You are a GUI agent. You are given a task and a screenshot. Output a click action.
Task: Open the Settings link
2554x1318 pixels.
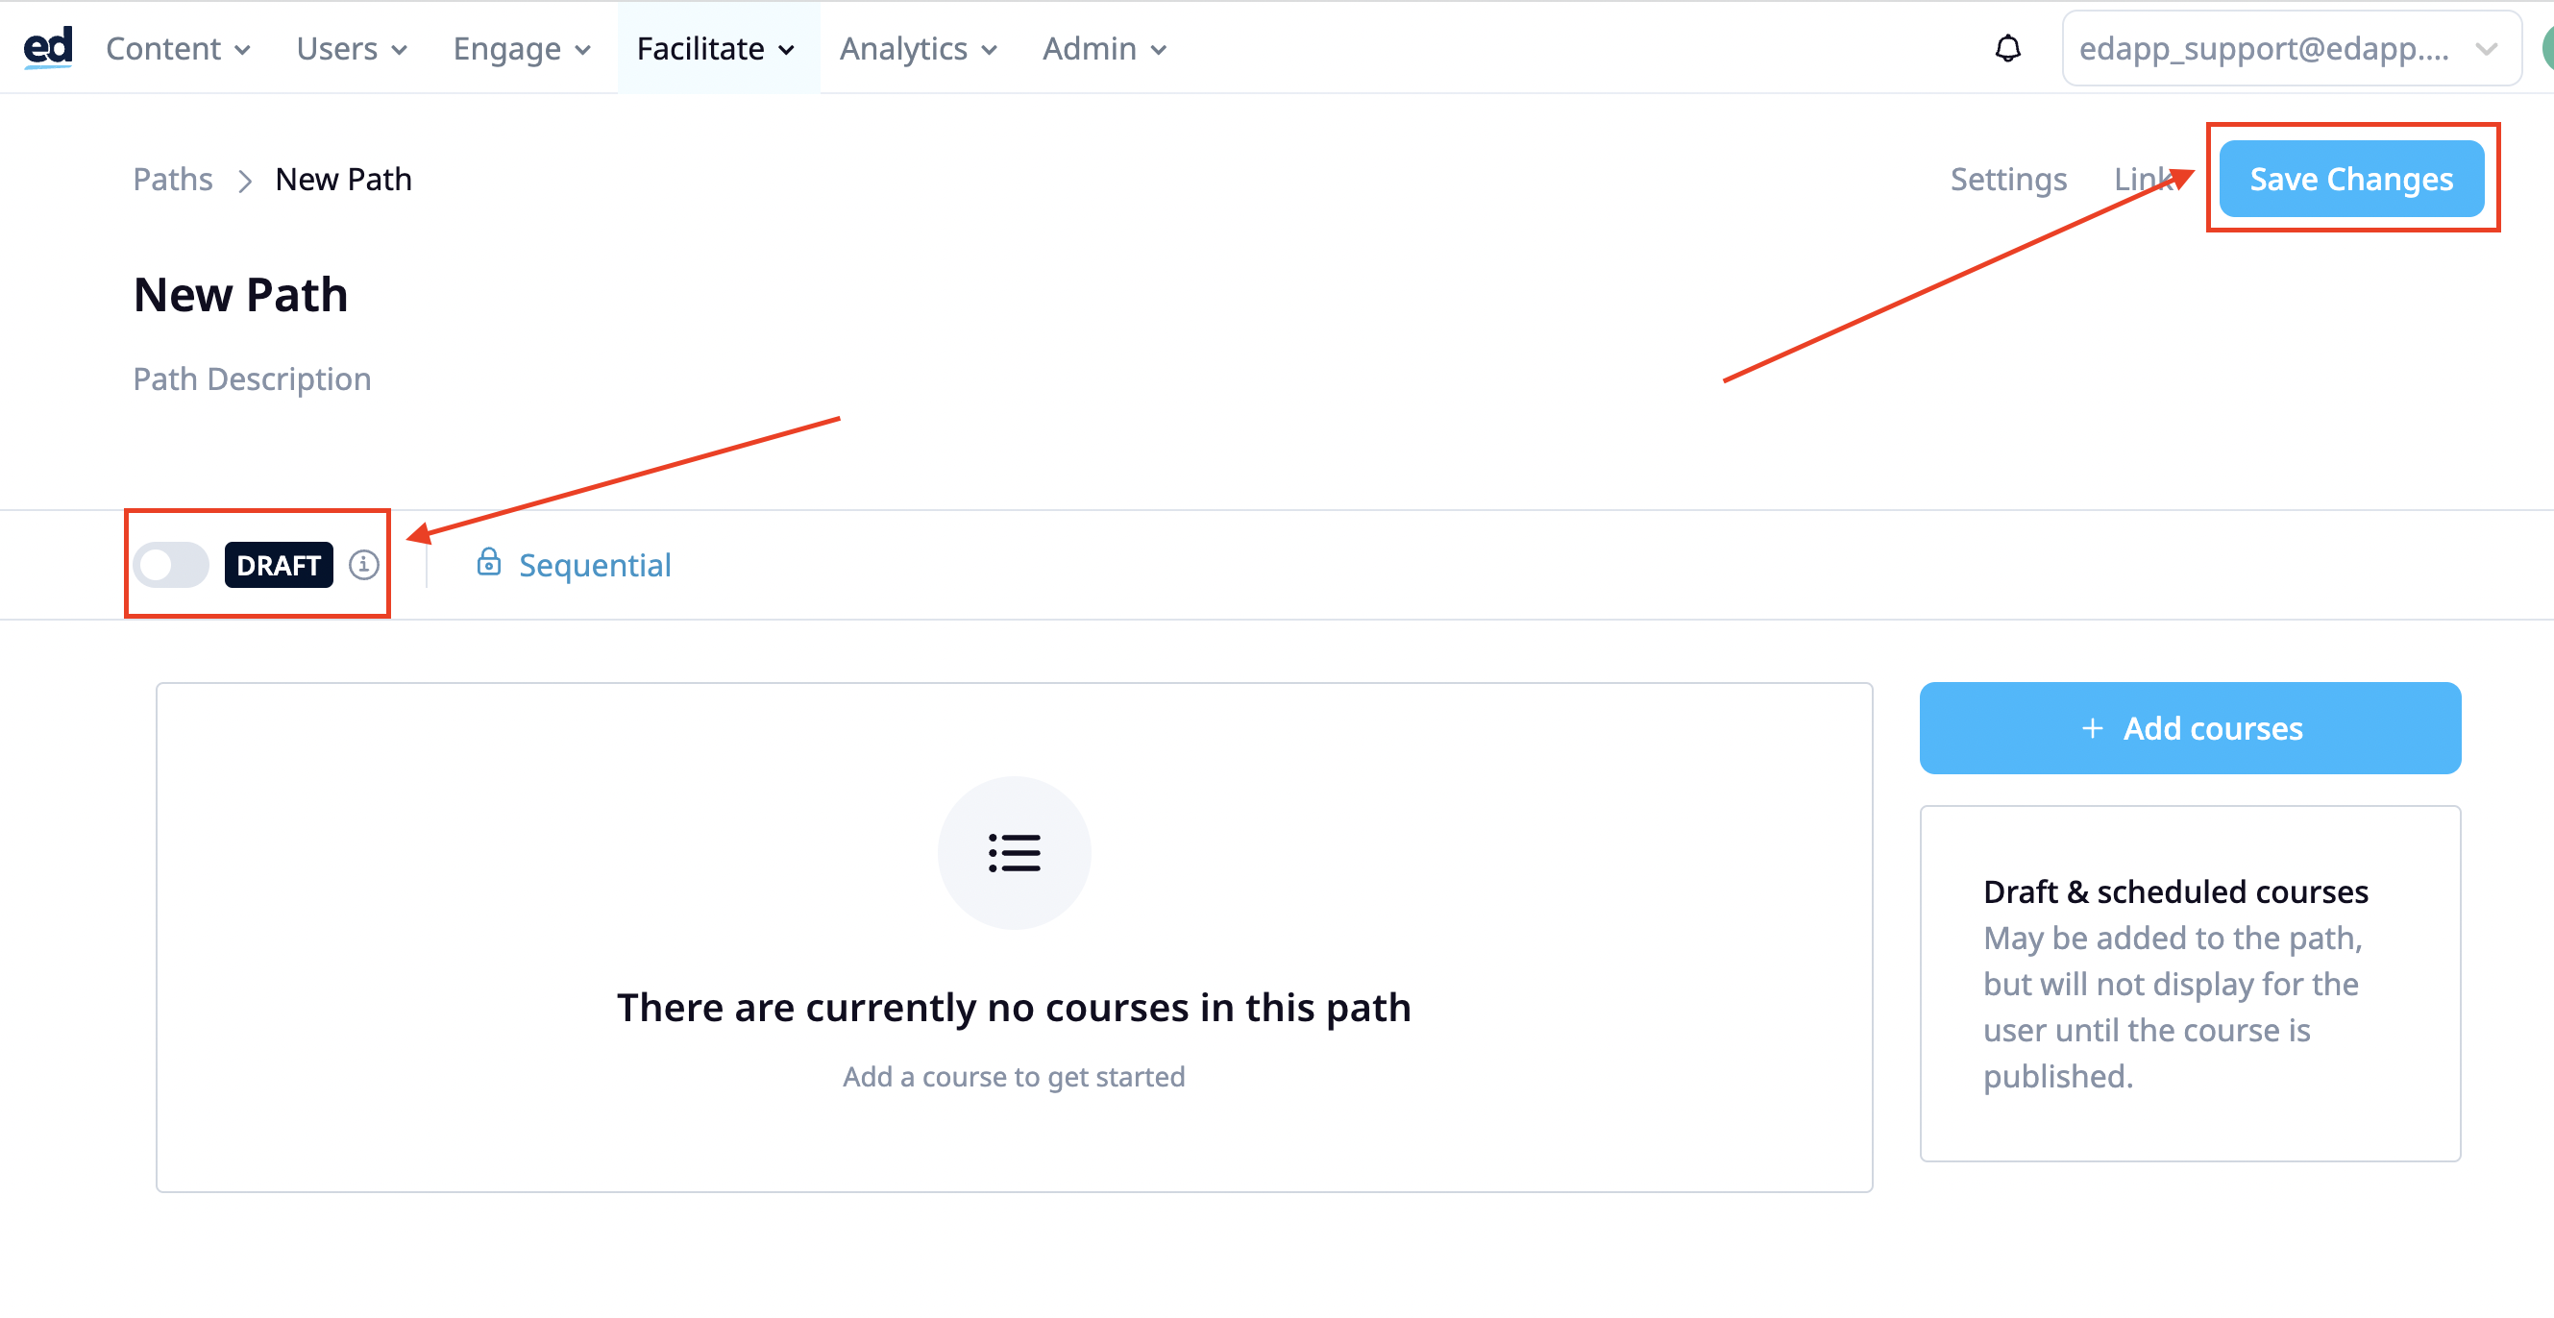point(2007,180)
